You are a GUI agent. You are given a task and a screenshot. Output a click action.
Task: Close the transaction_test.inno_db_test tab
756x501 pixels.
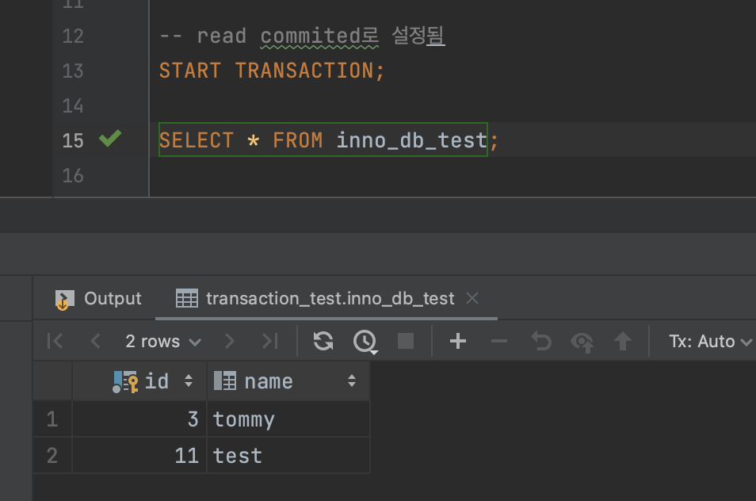click(472, 299)
